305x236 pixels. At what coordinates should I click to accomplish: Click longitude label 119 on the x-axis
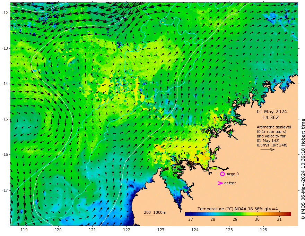[24, 230]
